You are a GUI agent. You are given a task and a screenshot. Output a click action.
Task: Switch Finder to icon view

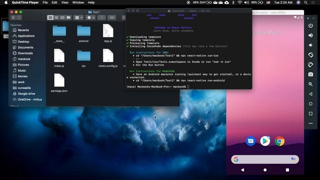[x=50, y=17]
